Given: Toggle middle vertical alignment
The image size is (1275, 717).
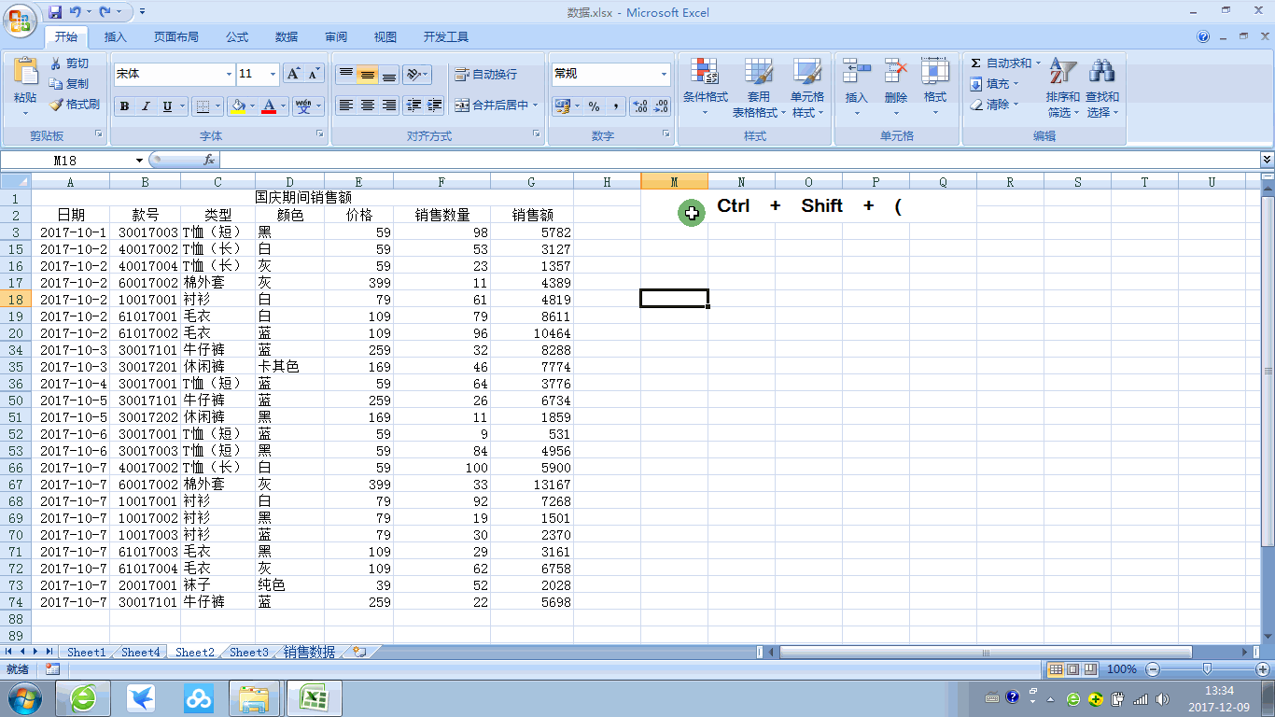Looking at the screenshot, I should point(368,74).
